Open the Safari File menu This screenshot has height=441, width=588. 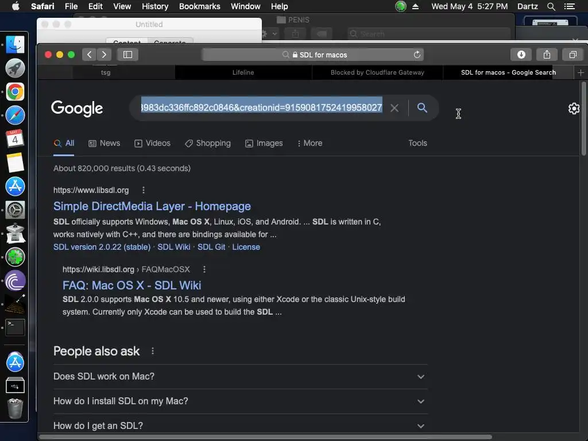click(71, 6)
